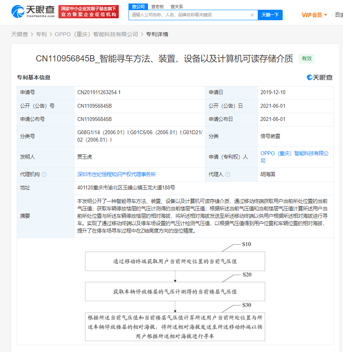Screen dimensions: 343x352
Task: Select inventor name 贾玉虎
Action: click(84, 157)
